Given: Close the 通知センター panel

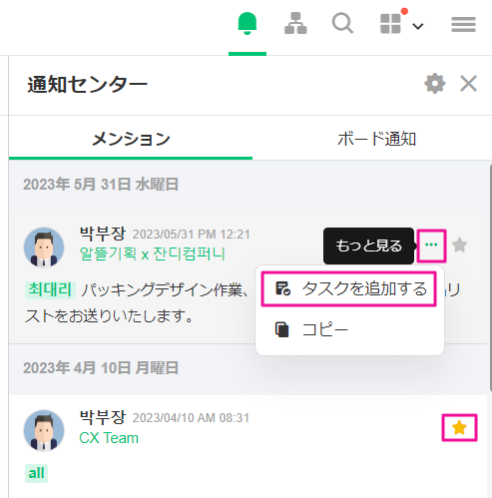Looking at the screenshot, I should click(468, 83).
